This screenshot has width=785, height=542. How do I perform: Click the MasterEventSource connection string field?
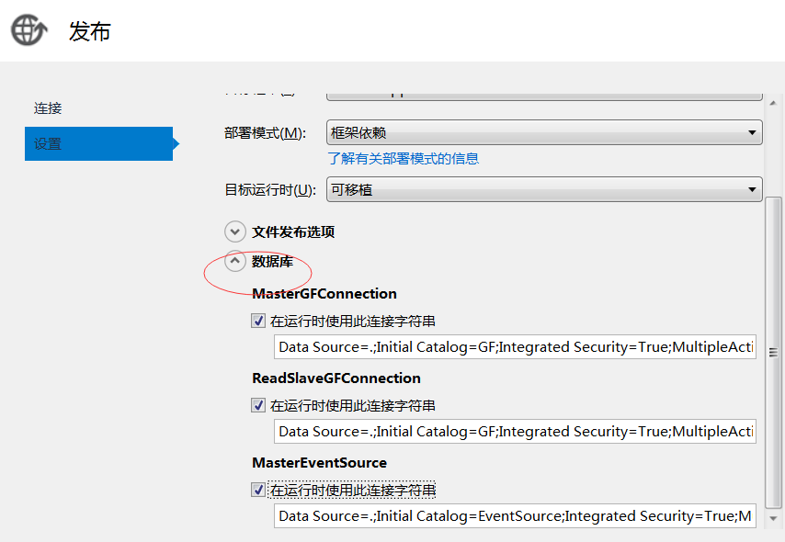coord(515,516)
